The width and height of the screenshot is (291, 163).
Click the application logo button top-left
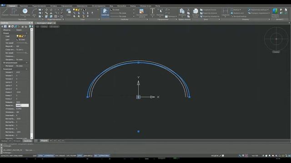[x=3, y=5]
